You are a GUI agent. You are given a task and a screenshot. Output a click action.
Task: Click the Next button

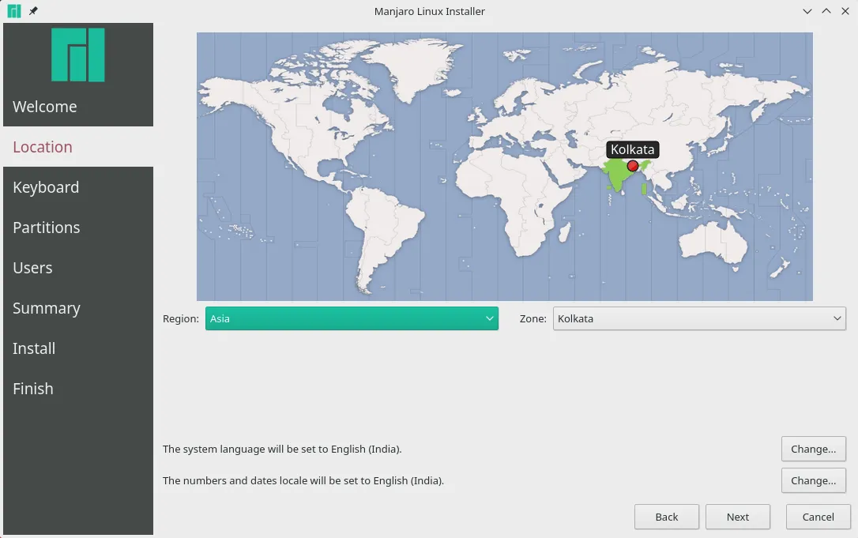tap(738, 517)
